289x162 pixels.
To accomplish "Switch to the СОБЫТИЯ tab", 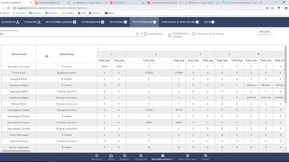I will 33,22.
